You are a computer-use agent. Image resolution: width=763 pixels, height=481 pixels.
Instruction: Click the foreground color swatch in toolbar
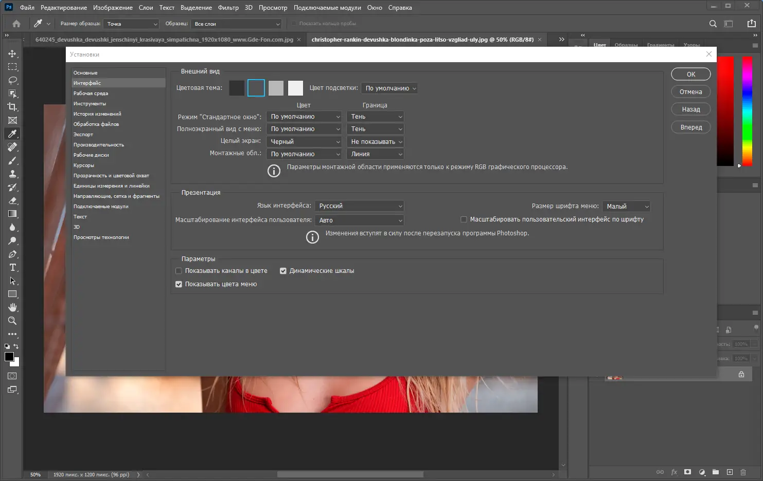click(9, 357)
